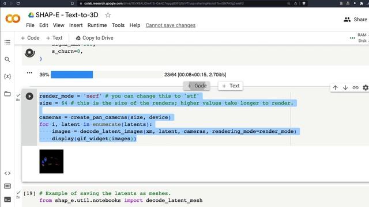Open Insert menu

tap(76, 25)
